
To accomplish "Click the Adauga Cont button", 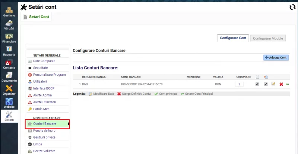I will pos(276,57).
